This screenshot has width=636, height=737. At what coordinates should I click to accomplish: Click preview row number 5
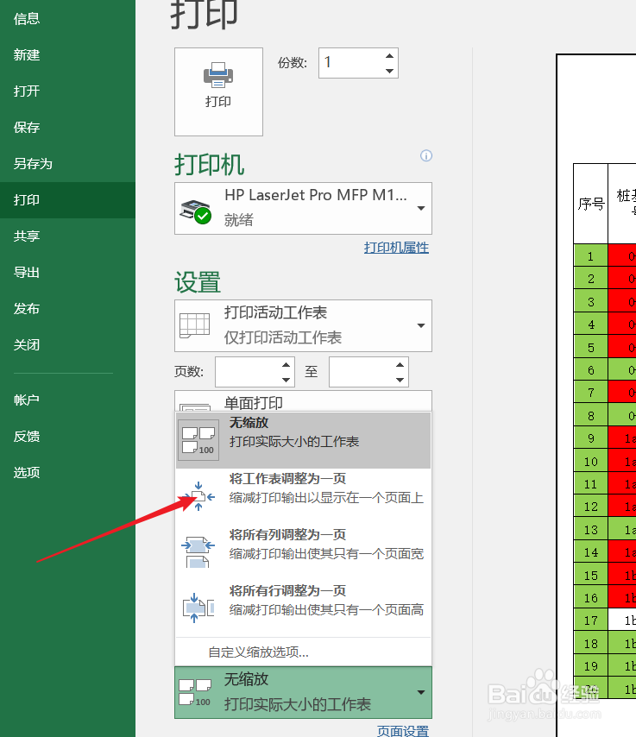pyautogui.click(x=591, y=348)
